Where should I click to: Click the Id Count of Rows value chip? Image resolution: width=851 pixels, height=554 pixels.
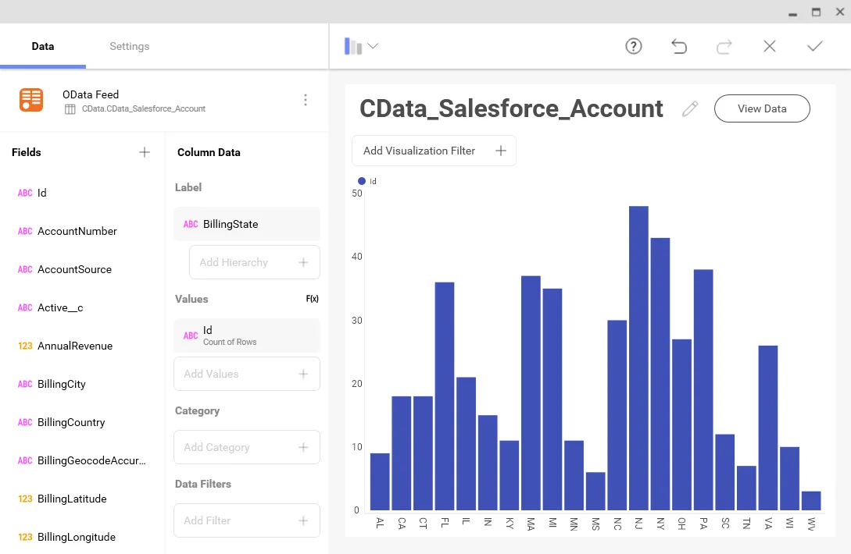click(x=246, y=335)
